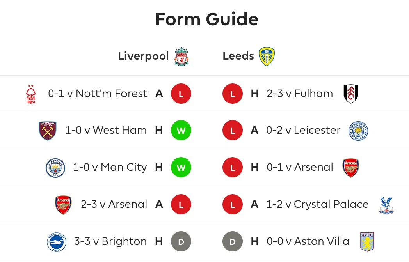The width and height of the screenshot is (409, 262).
Task: Click the Manchester City crest
Action: 55,168
